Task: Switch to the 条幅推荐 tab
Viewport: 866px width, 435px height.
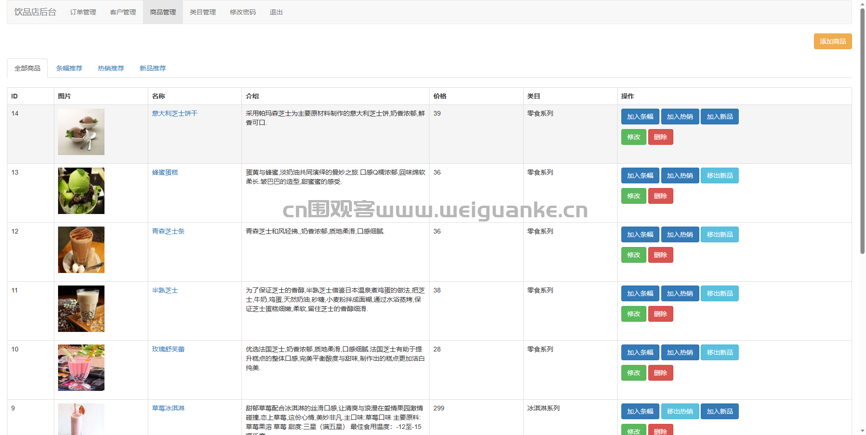Action: pyautogui.click(x=69, y=68)
